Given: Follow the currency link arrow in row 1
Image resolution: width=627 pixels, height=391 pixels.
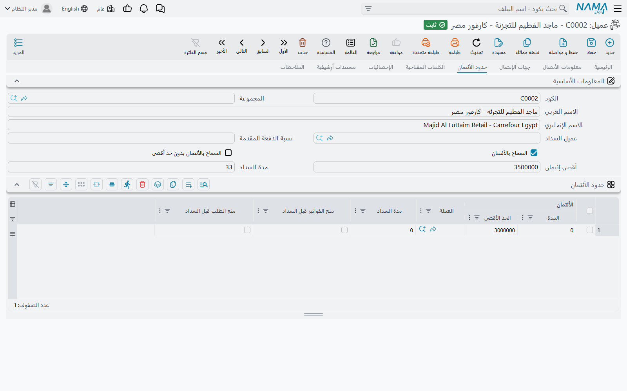Looking at the screenshot, I should 433,230.
